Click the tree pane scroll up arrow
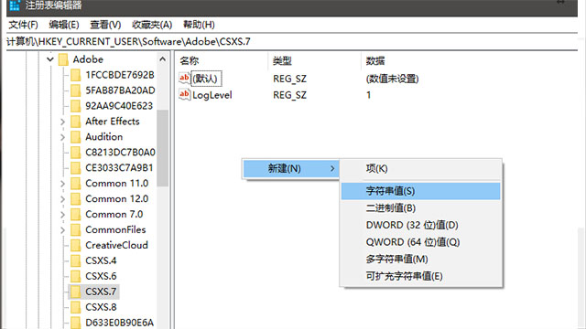Image resolution: width=586 pixels, height=329 pixels. click(163, 59)
